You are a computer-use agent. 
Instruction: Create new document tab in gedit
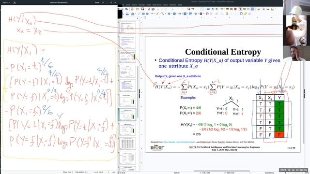[x=15, y=2]
